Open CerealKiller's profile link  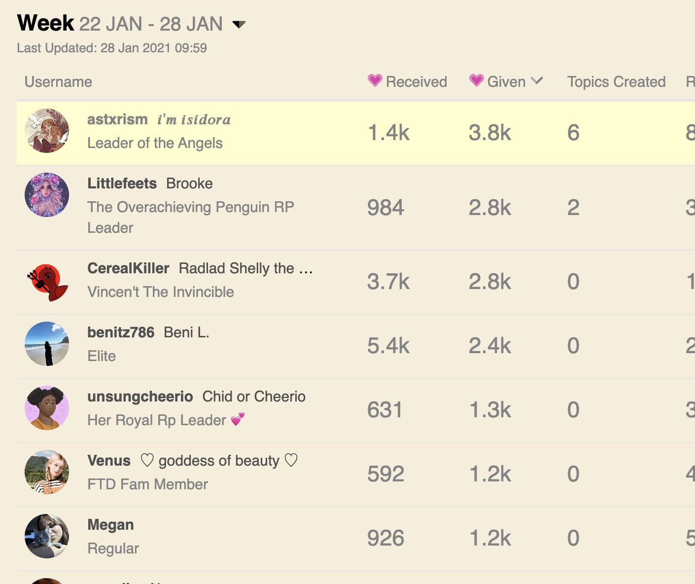click(x=128, y=268)
